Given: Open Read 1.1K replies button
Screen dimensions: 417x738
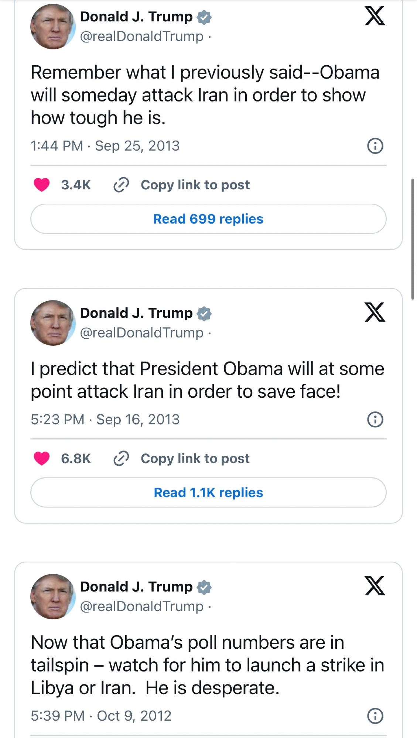Looking at the screenshot, I should click(x=208, y=493).
